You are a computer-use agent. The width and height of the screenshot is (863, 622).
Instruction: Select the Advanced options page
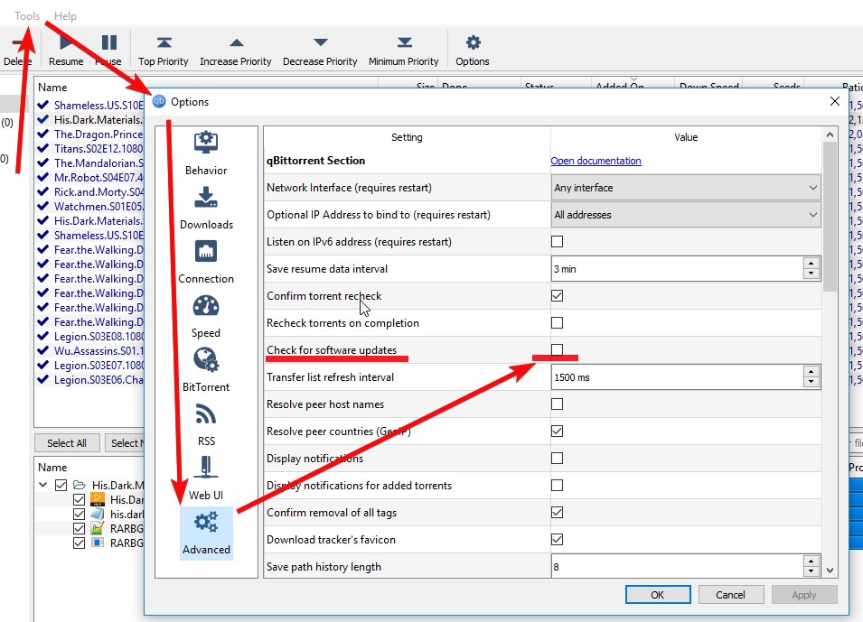[x=206, y=534]
